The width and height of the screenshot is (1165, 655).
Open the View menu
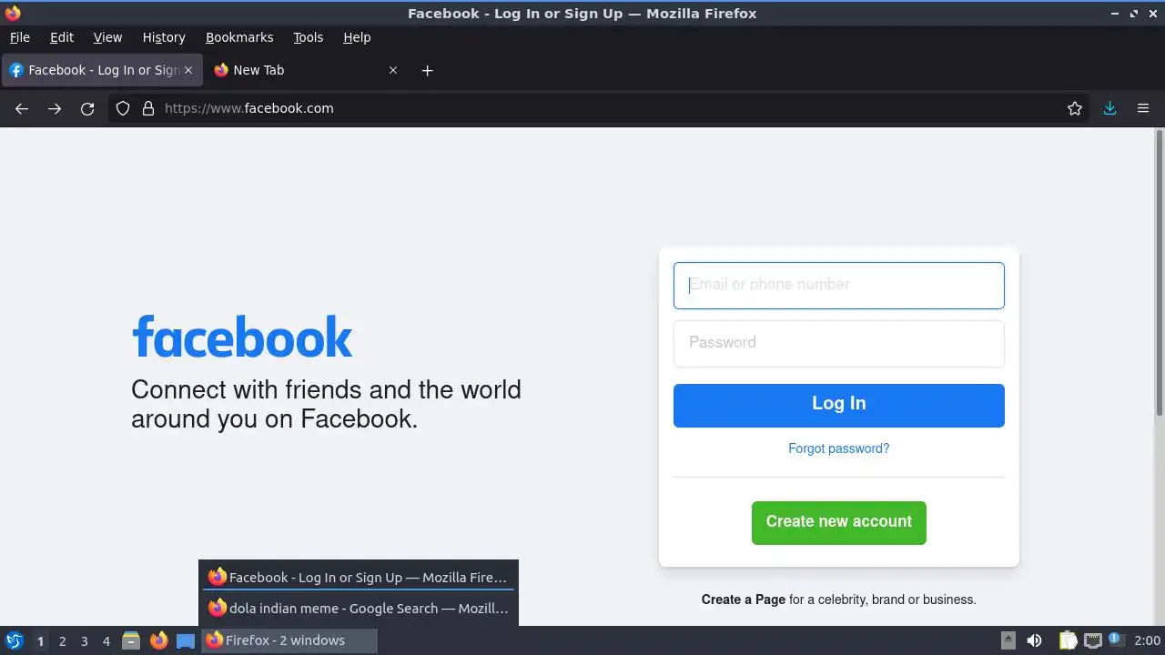pos(107,37)
